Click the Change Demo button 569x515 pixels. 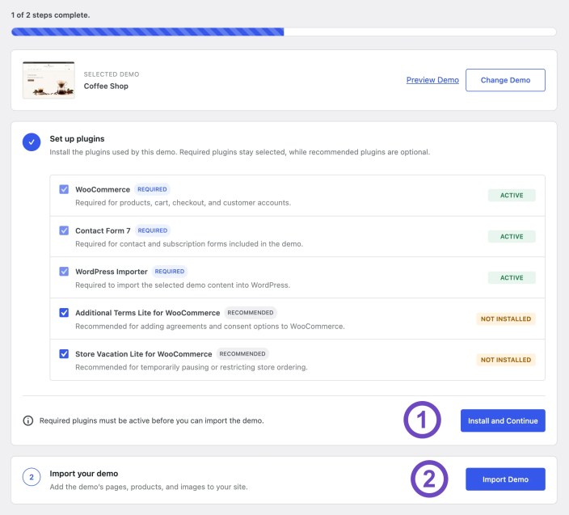[505, 80]
